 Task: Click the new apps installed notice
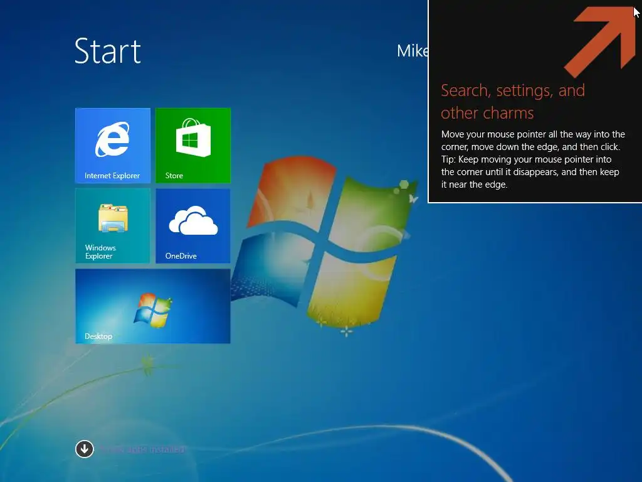click(x=142, y=449)
